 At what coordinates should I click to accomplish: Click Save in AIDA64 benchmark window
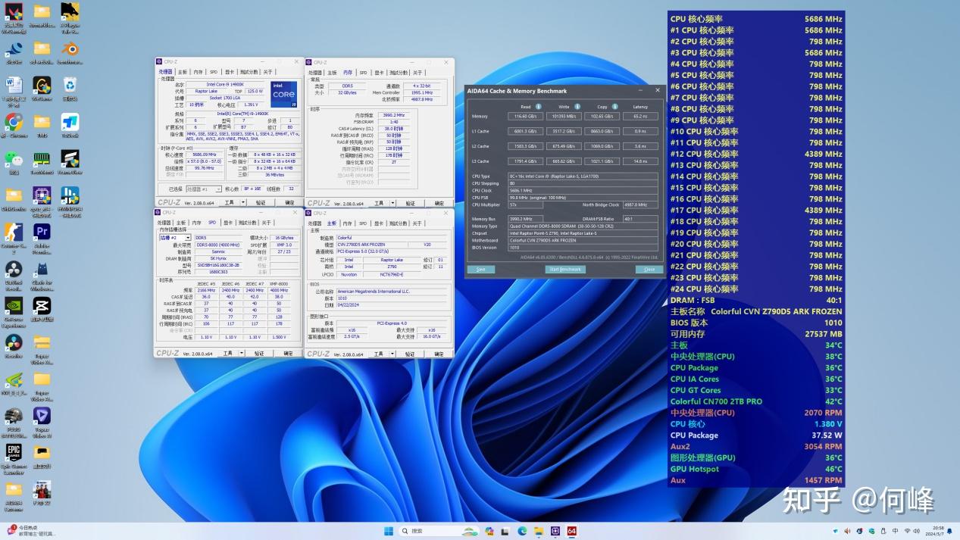tap(480, 269)
